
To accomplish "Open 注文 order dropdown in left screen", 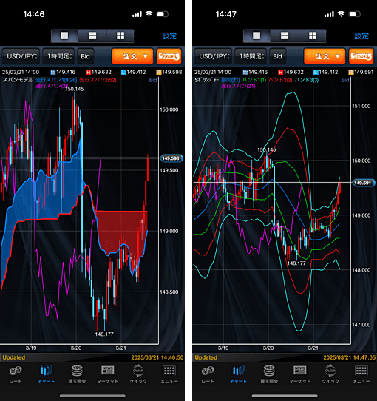I will tap(132, 56).
